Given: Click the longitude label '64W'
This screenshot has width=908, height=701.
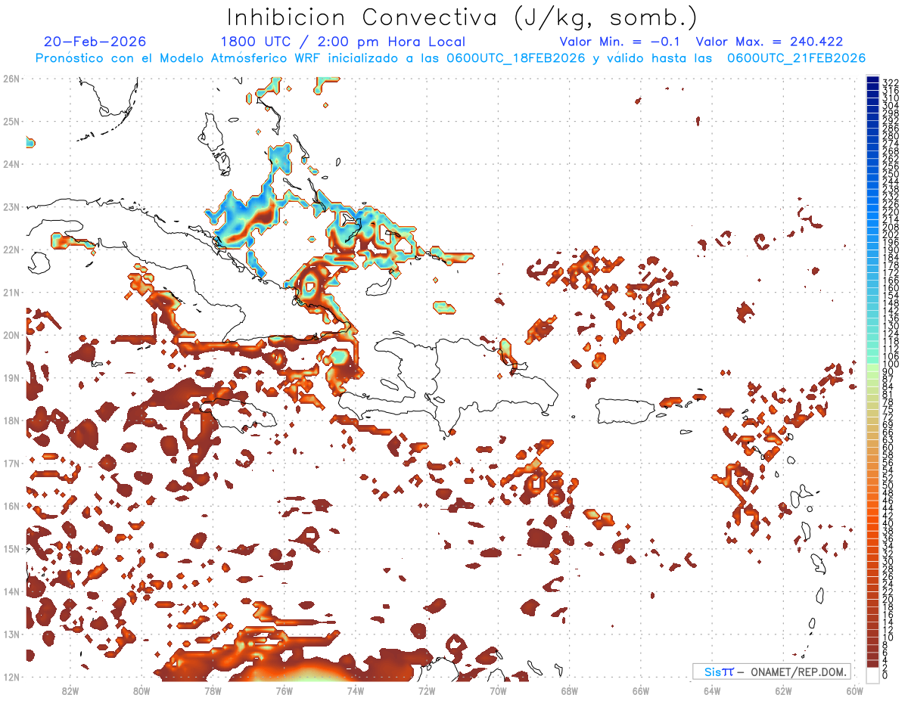Looking at the screenshot, I should [712, 690].
